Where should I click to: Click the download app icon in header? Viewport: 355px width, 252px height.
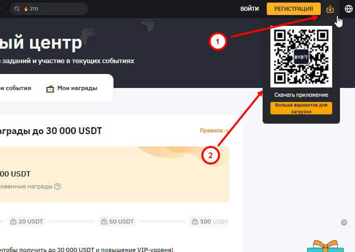click(330, 9)
